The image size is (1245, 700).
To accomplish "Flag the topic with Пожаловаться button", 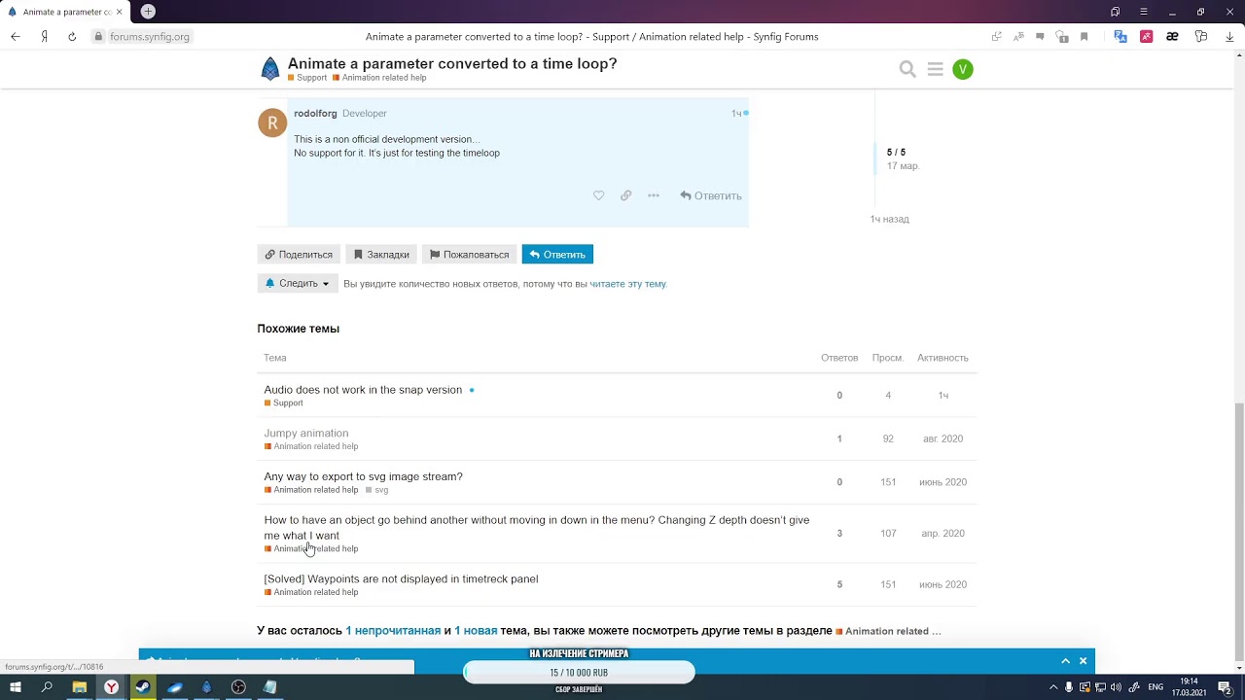I will point(470,254).
